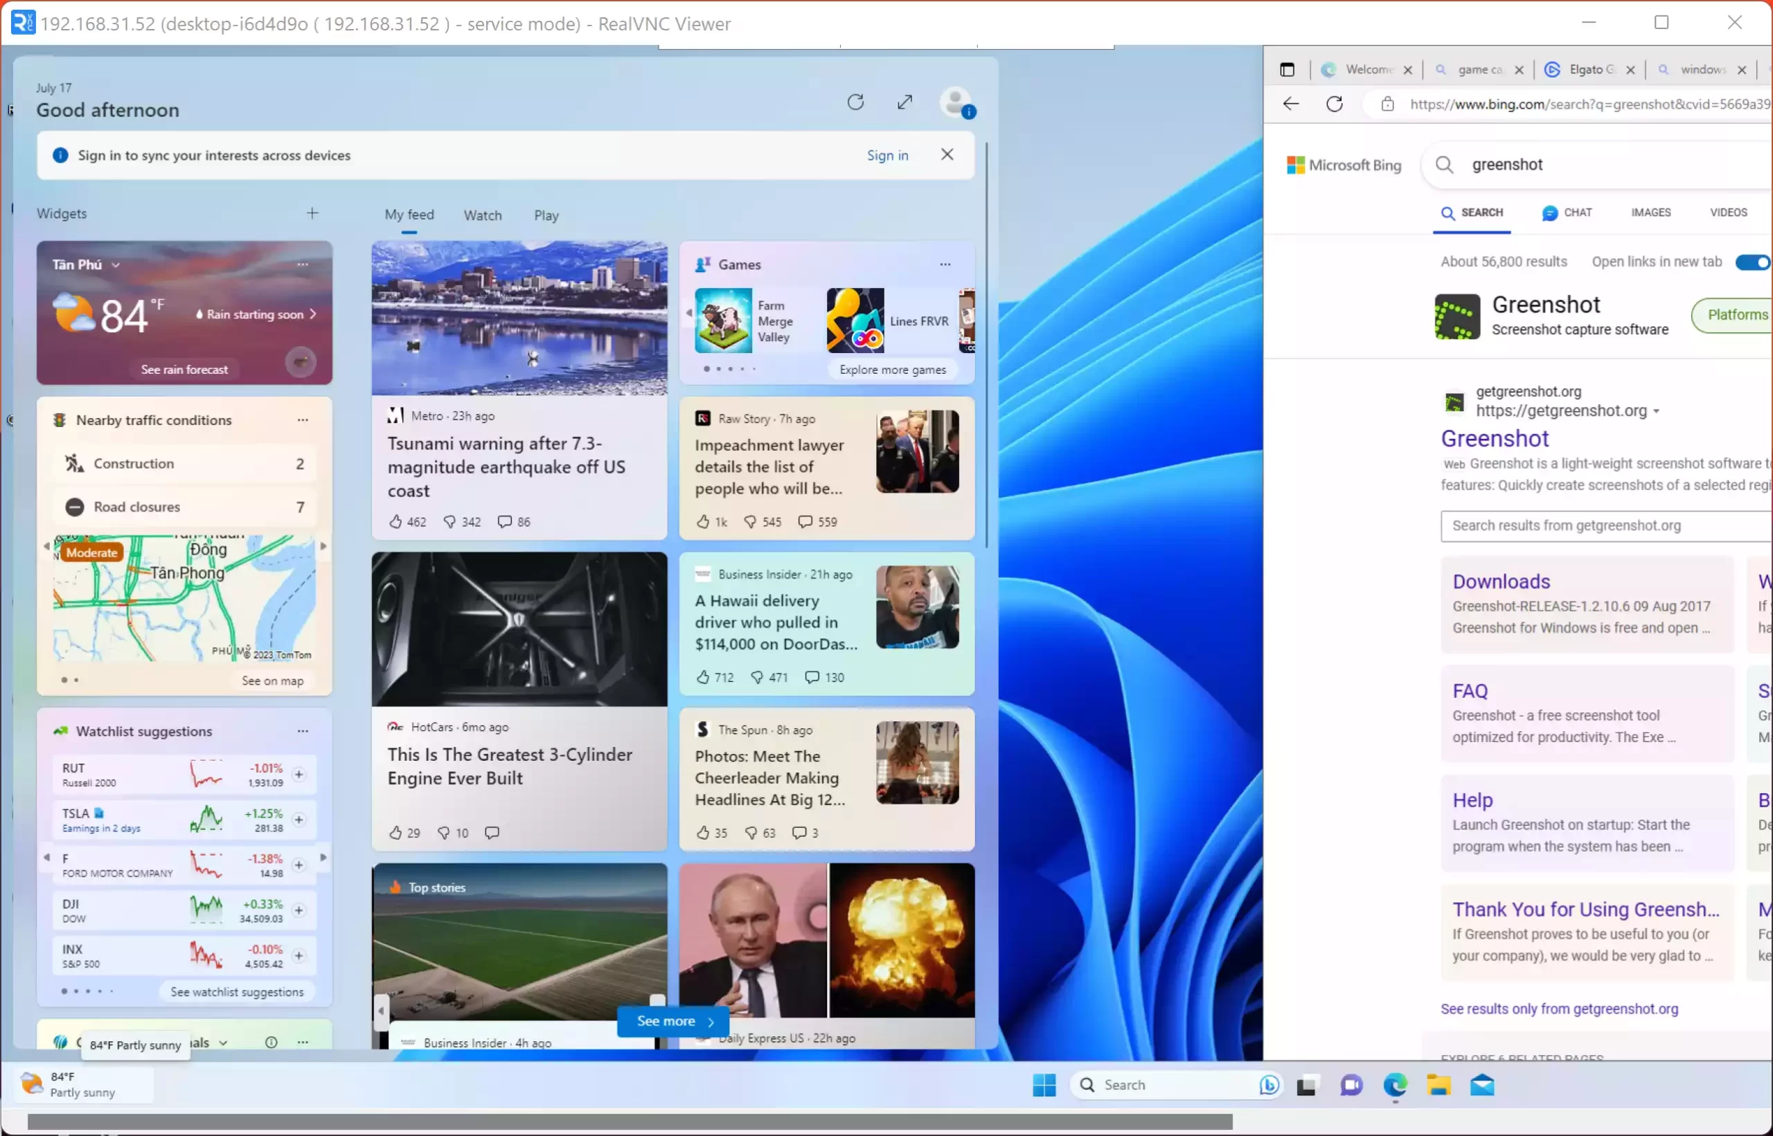Go back in Edge browser
Viewport: 1773px width, 1136px height.
coord(1290,104)
